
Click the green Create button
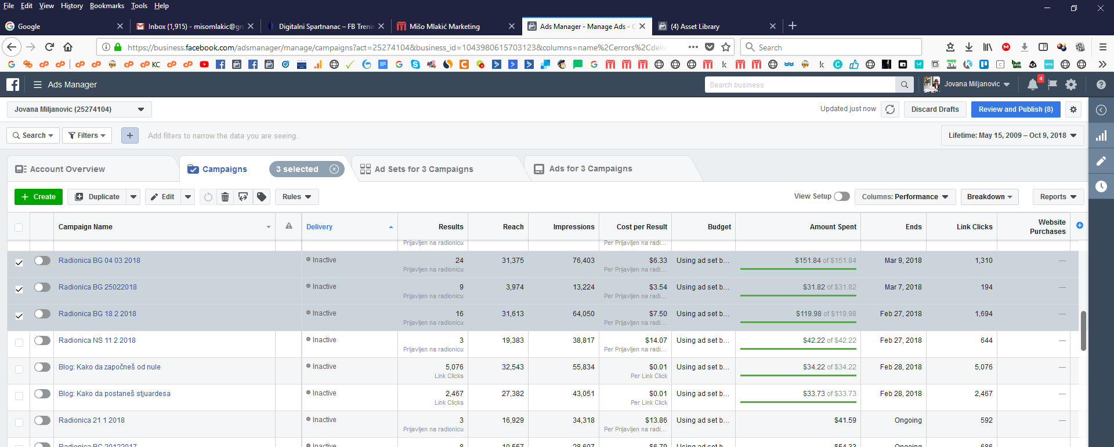click(x=38, y=197)
